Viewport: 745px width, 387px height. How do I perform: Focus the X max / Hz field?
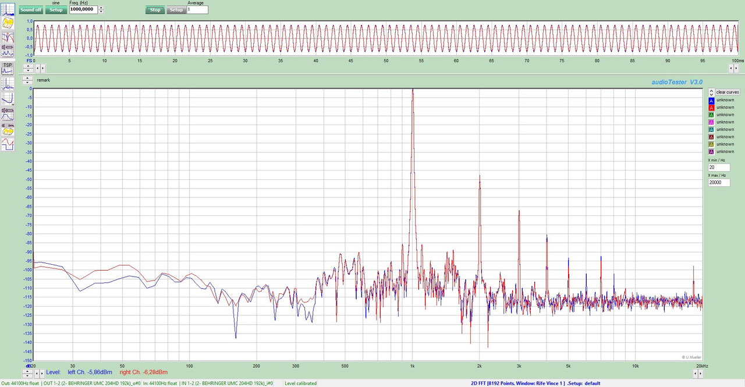[719, 183]
